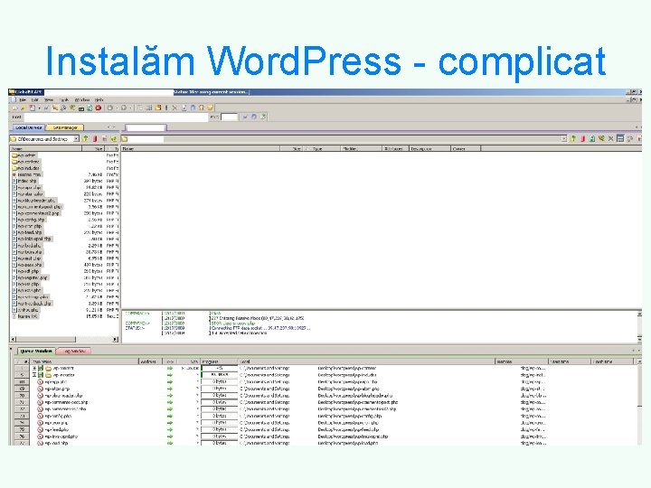Image resolution: width=651 pixels, height=488 pixels.
Task: Open the local path dropdown Documents and Settings
Action: click(x=76, y=139)
